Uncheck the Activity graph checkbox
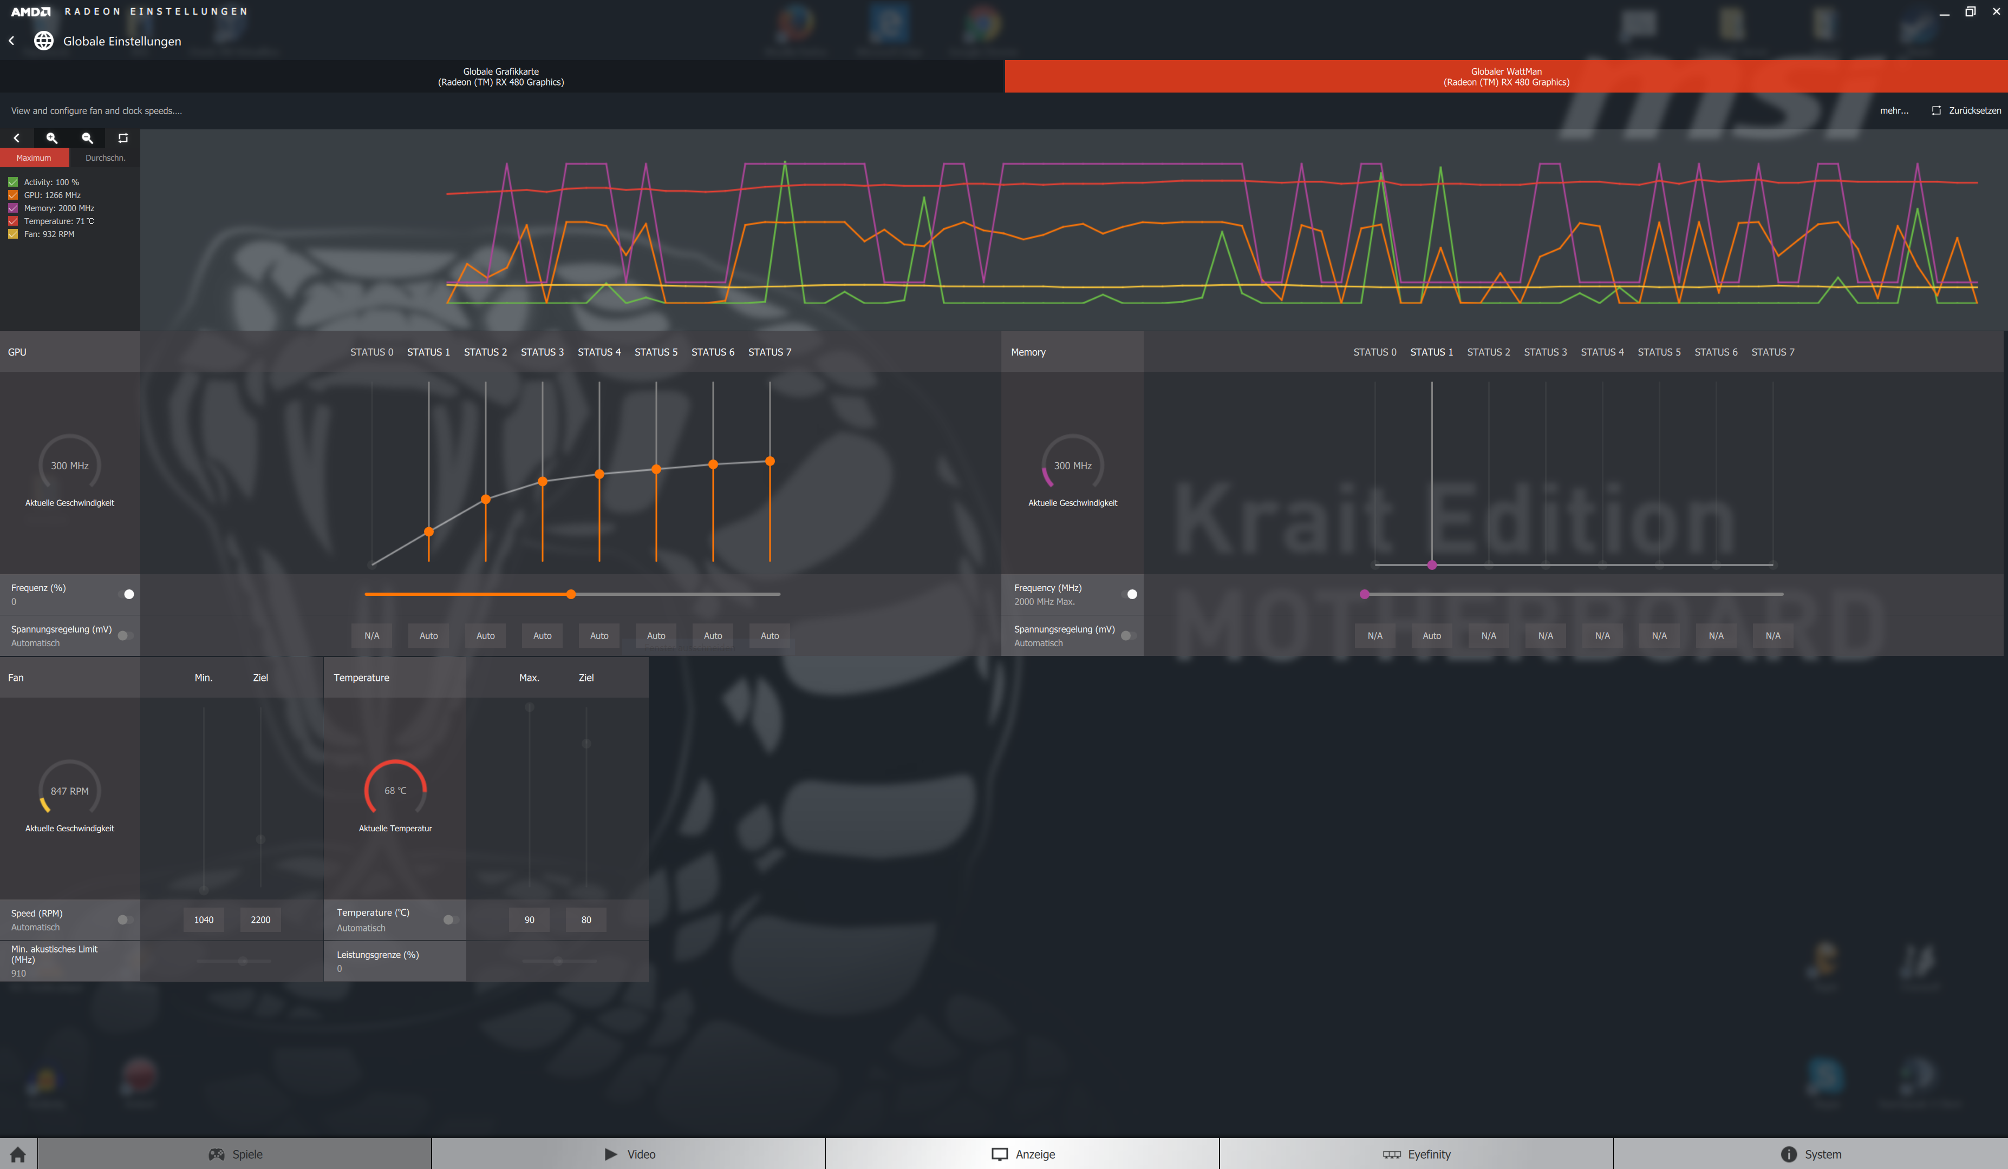Viewport: 2008px width, 1169px height. (x=13, y=182)
